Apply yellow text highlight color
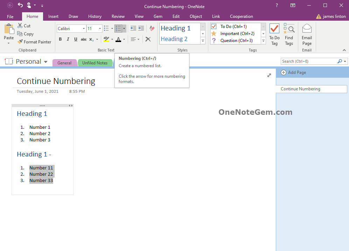Viewport: 349px width, 251px height. point(106,39)
